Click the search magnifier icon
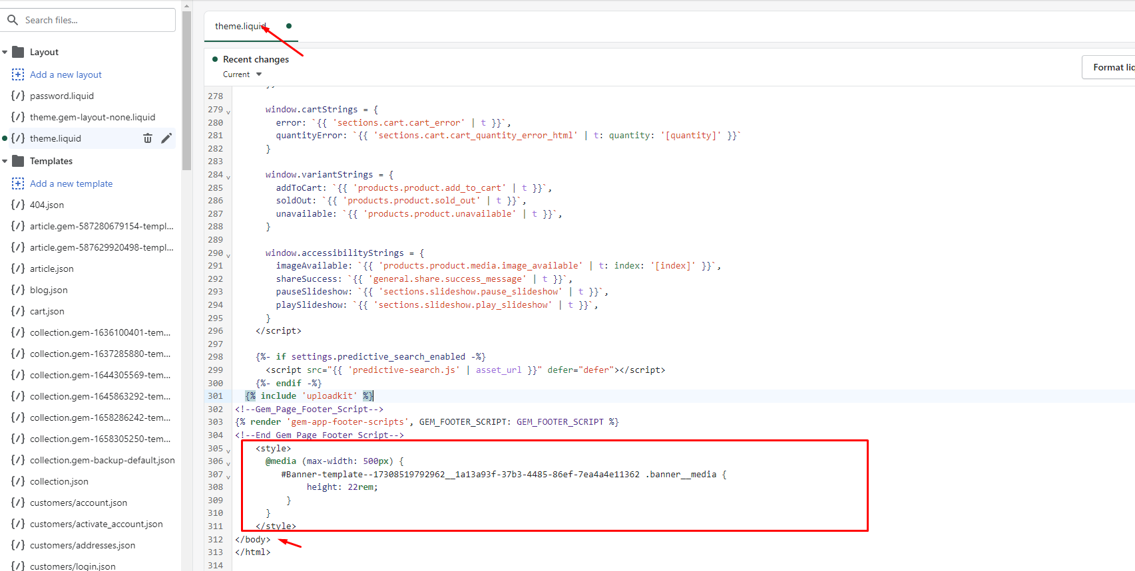 pyautogui.click(x=13, y=20)
